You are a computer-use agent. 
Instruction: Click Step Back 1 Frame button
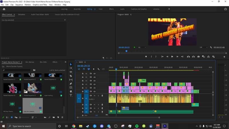point(167,56)
